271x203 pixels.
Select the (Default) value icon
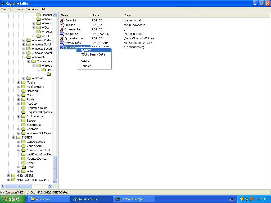click(62, 20)
